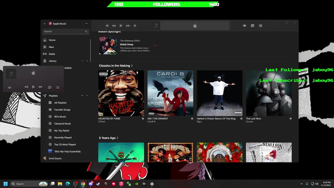This screenshot has height=188, width=334.
Task: Open volume control in main toolbar
Action: [244, 26]
